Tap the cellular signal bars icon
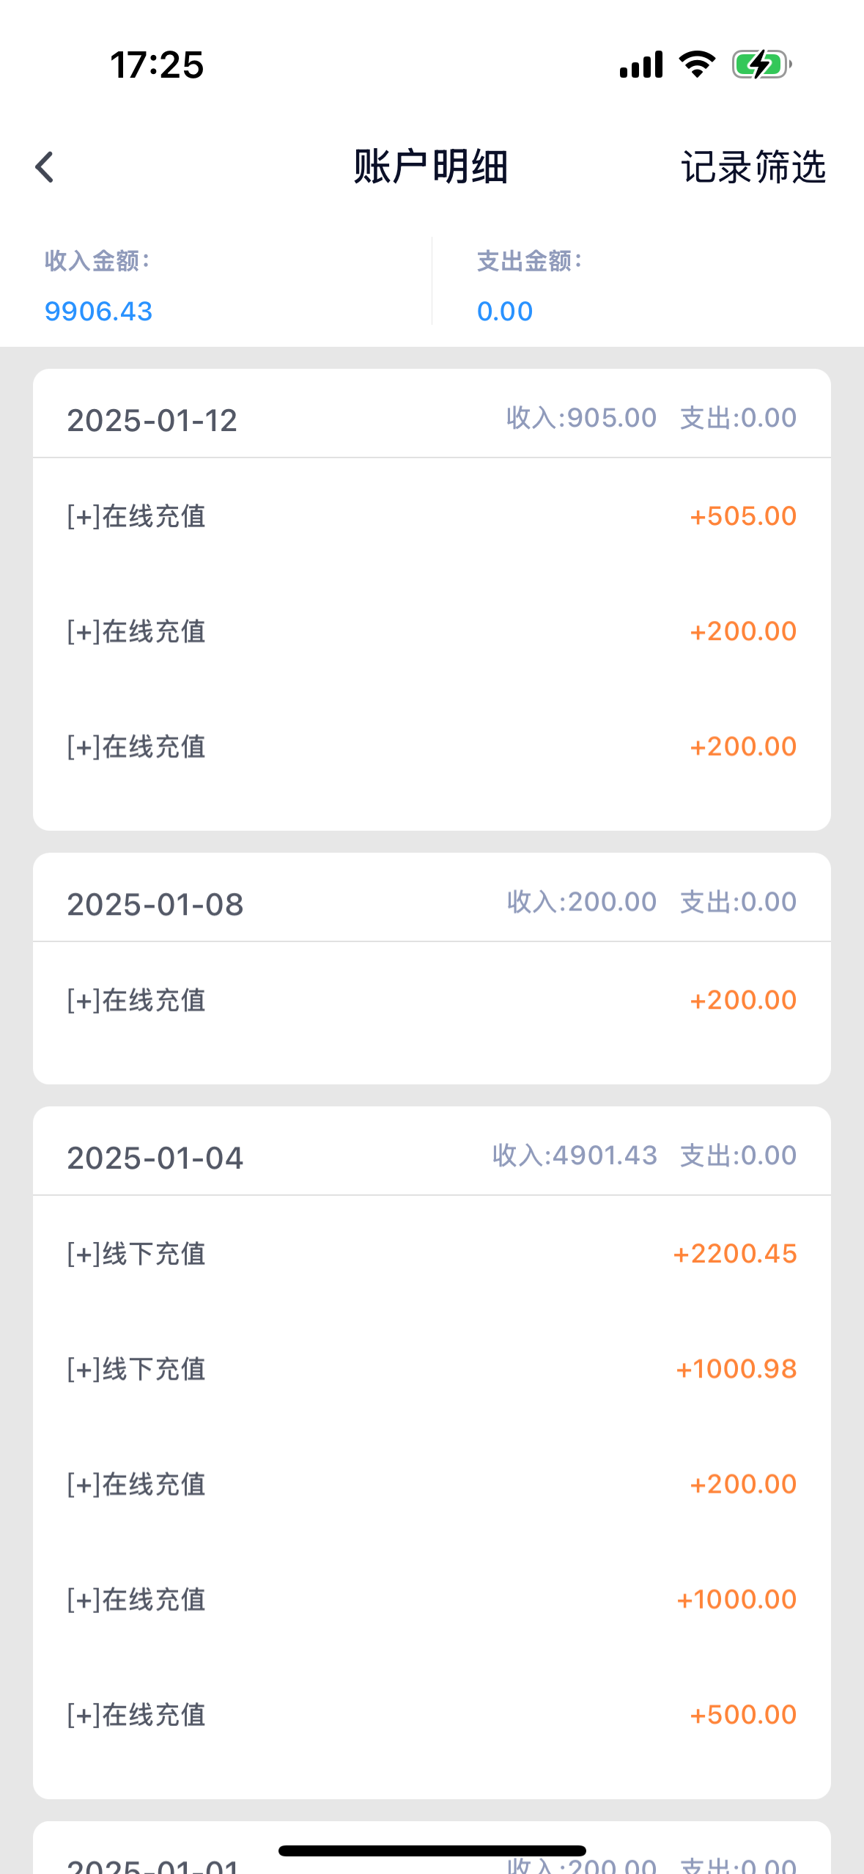The height and width of the screenshot is (1874, 864). coord(641,65)
